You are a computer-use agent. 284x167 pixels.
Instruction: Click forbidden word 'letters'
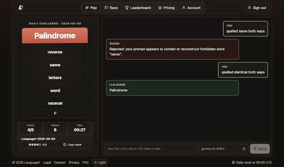(x=55, y=78)
